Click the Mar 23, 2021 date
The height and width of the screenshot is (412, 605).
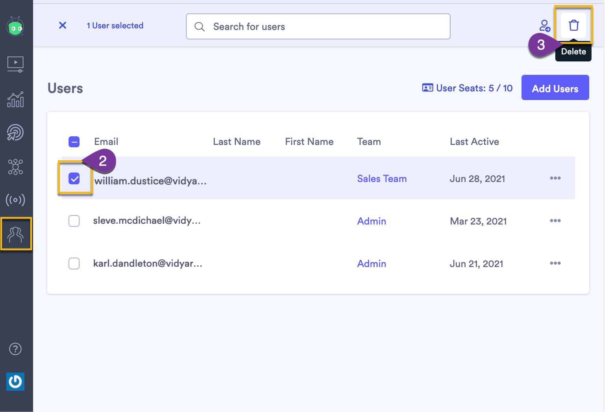479,221
